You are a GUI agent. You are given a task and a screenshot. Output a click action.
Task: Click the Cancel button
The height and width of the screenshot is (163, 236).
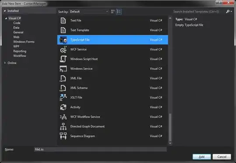(222, 157)
